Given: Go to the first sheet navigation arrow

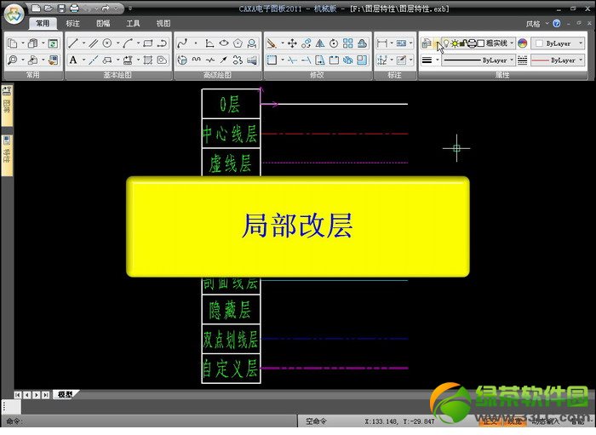Looking at the screenshot, I should pyautogui.click(x=18, y=395).
